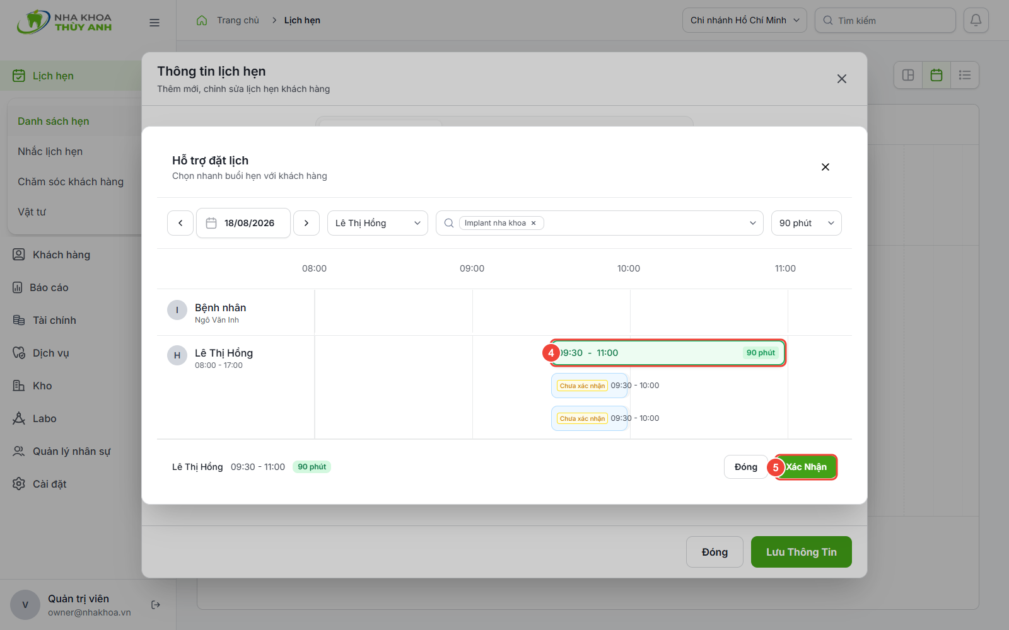Open the 18/08/2026 date picker
Image resolution: width=1009 pixels, height=630 pixels.
tap(243, 223)
